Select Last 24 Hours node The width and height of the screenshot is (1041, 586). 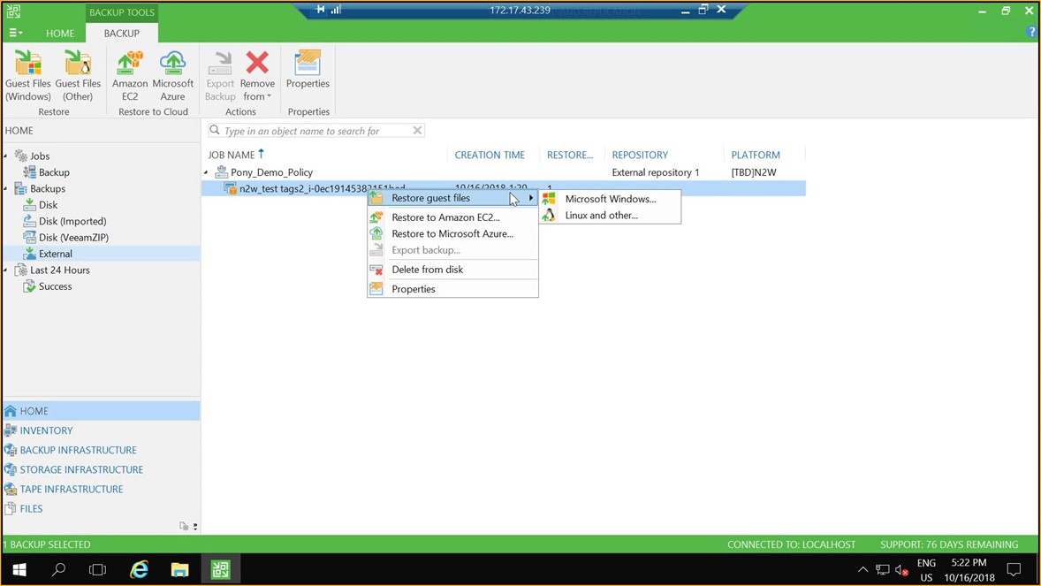click(x=59, y=270)
